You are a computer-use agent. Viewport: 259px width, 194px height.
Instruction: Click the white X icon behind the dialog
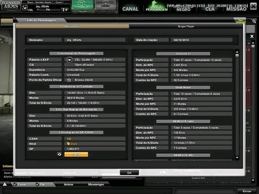click(x=252, y=36)
